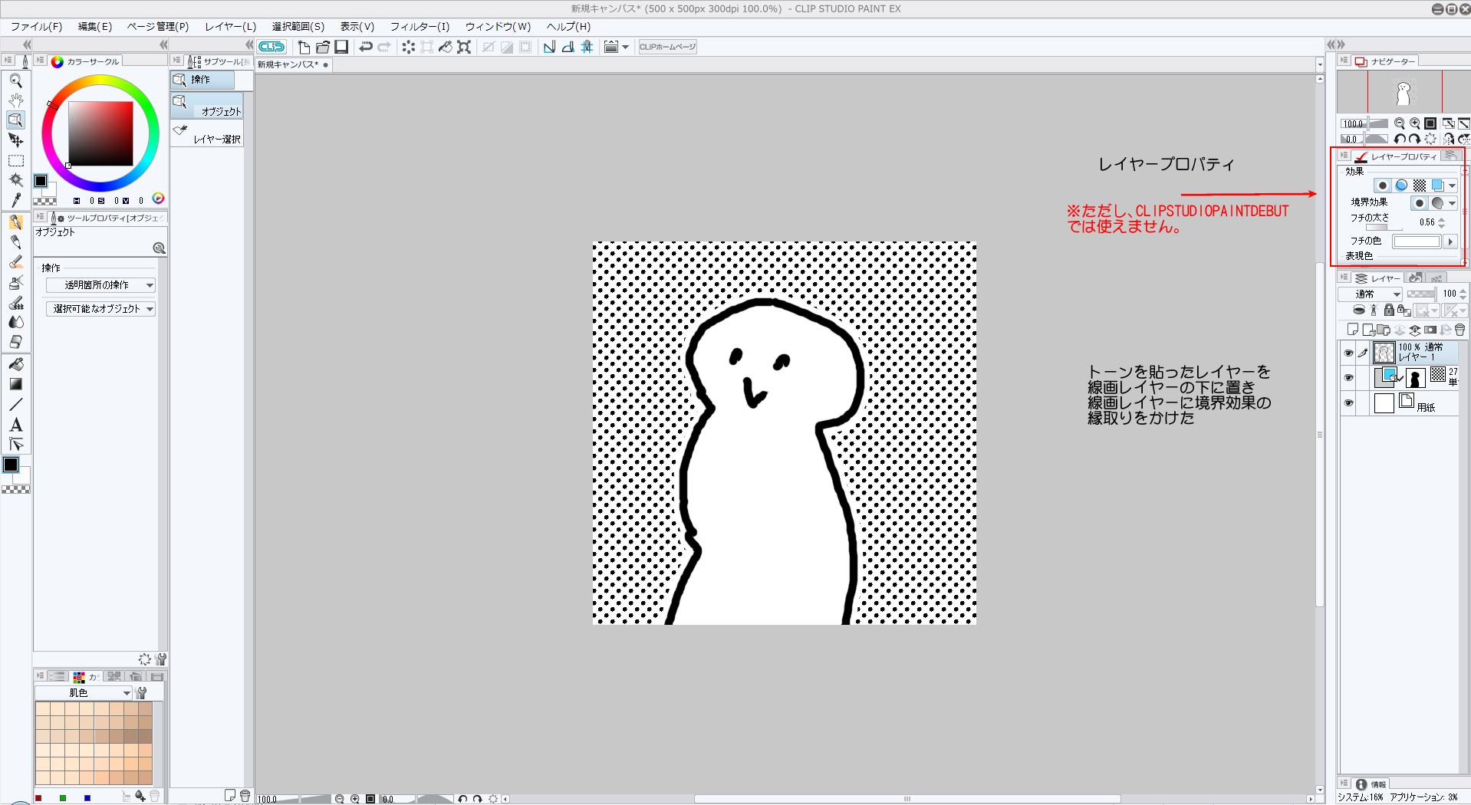The height and width of the screenshot is (805, 1471).
Task: Choose the Eyedropper tool
Action: click(x=15, y=200)
